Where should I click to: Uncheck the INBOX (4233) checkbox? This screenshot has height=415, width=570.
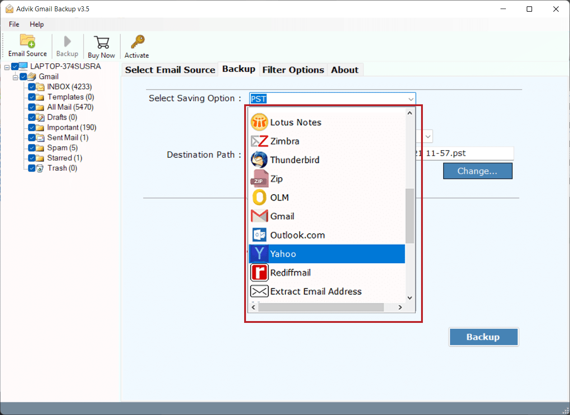(x=32, y=87)
